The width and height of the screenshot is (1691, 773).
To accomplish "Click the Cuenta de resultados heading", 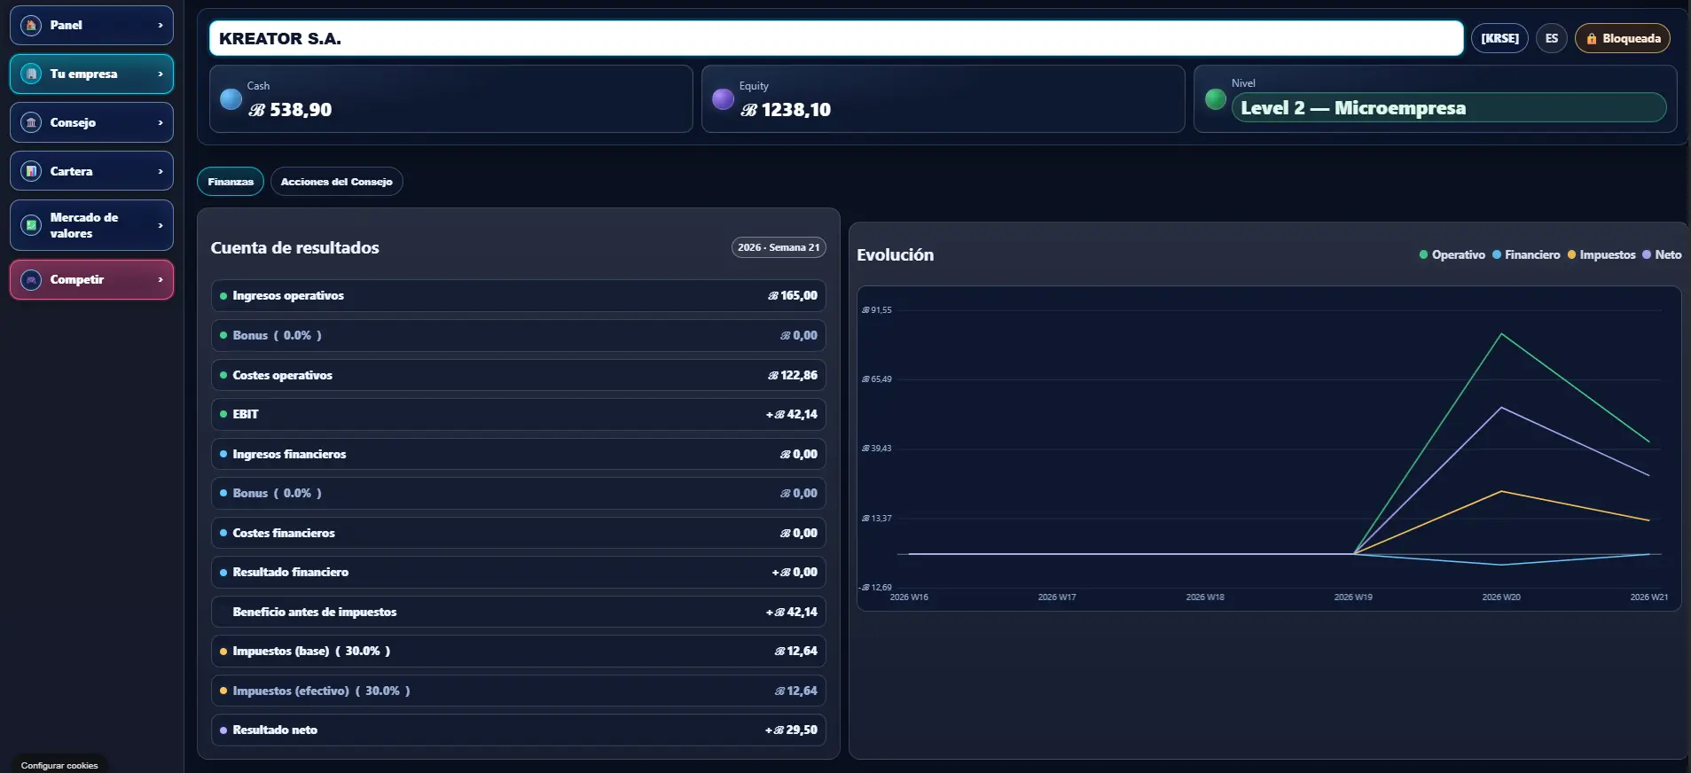I will coord(294,248).
